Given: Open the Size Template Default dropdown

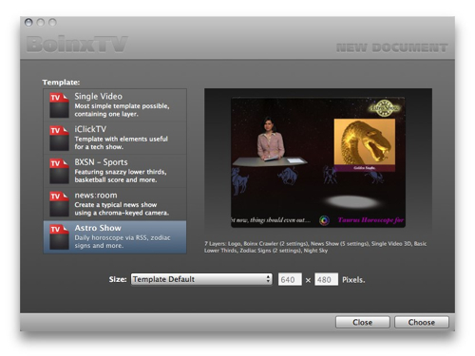Looking at the screenshot, I should pos(201,279).
